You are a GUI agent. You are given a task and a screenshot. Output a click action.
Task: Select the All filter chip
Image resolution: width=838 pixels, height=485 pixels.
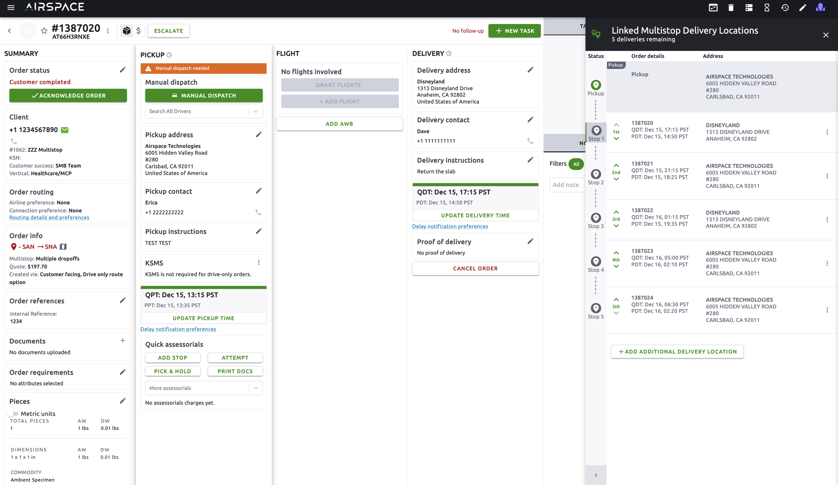tap(576, 164)
